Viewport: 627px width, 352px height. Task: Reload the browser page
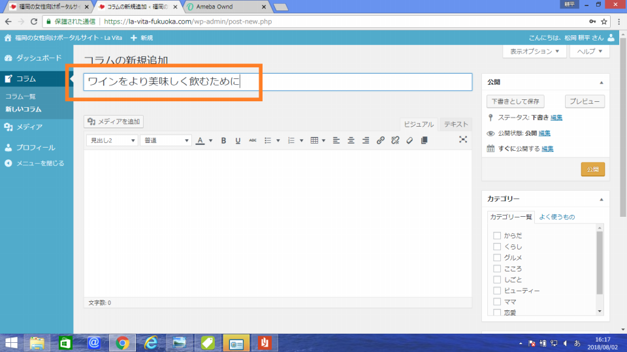coord(34,22)
